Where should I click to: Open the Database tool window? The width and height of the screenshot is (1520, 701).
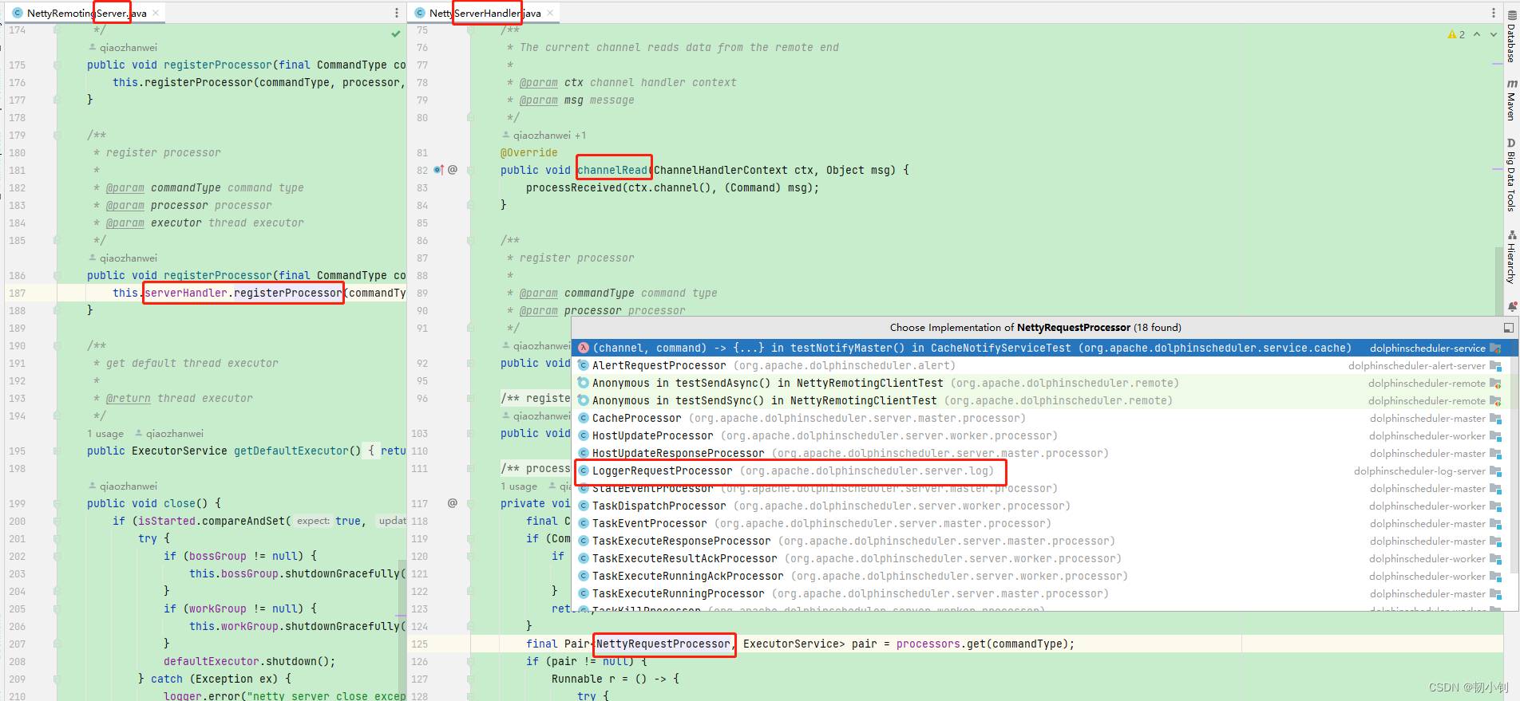pyautogui.click(x=1511, y=37)
